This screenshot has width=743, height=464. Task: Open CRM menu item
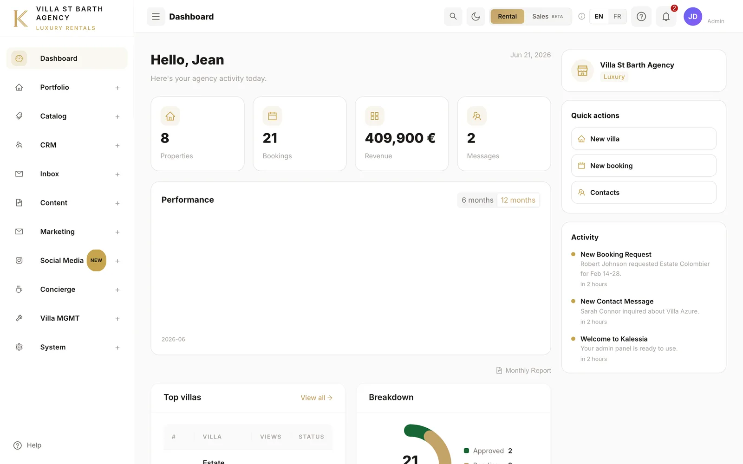click(x=67, y=145)
